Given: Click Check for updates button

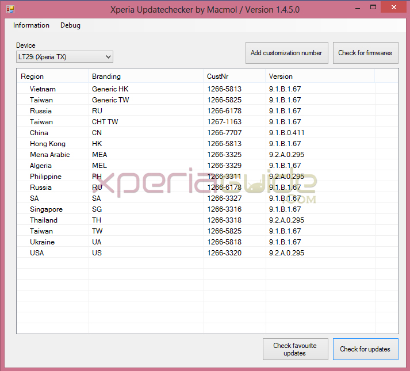Looking at the screenshot, I should tap(365, 349).
